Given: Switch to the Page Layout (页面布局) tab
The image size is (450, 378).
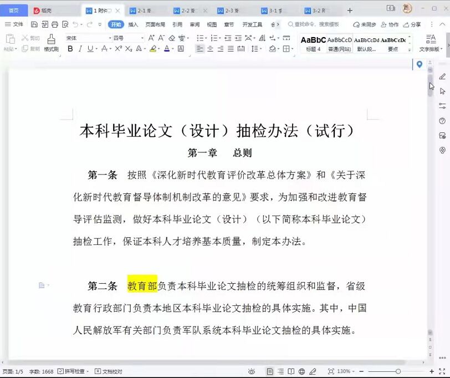Looking at the screenshot, I should pyautogui.click(x=155, y=24).
